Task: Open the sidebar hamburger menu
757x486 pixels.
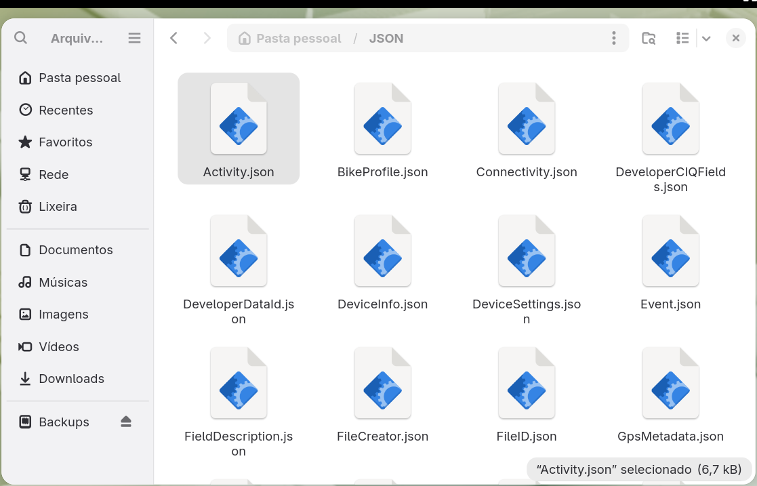Action: coord(135,38)
